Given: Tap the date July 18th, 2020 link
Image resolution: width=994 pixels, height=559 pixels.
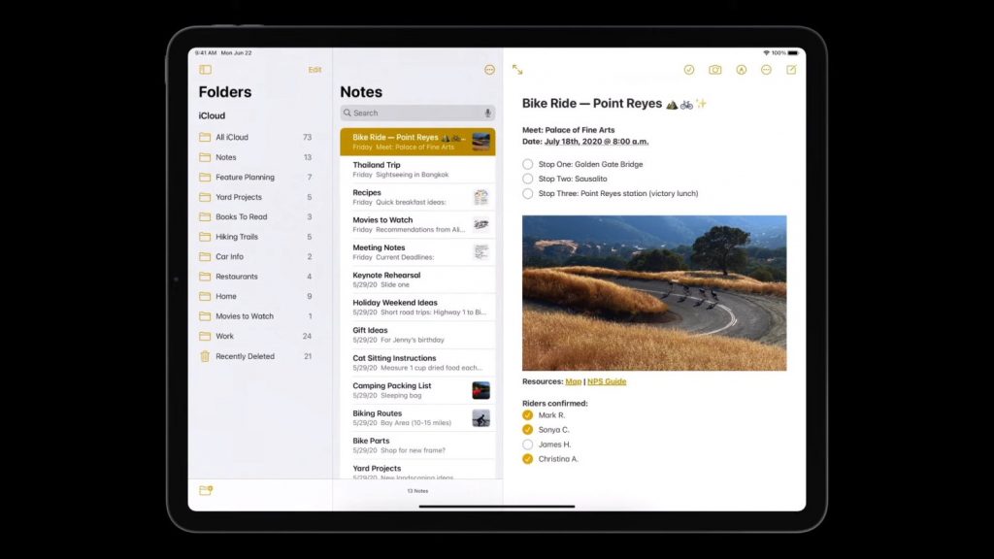Looking at the screenshot, I should 596,142.
